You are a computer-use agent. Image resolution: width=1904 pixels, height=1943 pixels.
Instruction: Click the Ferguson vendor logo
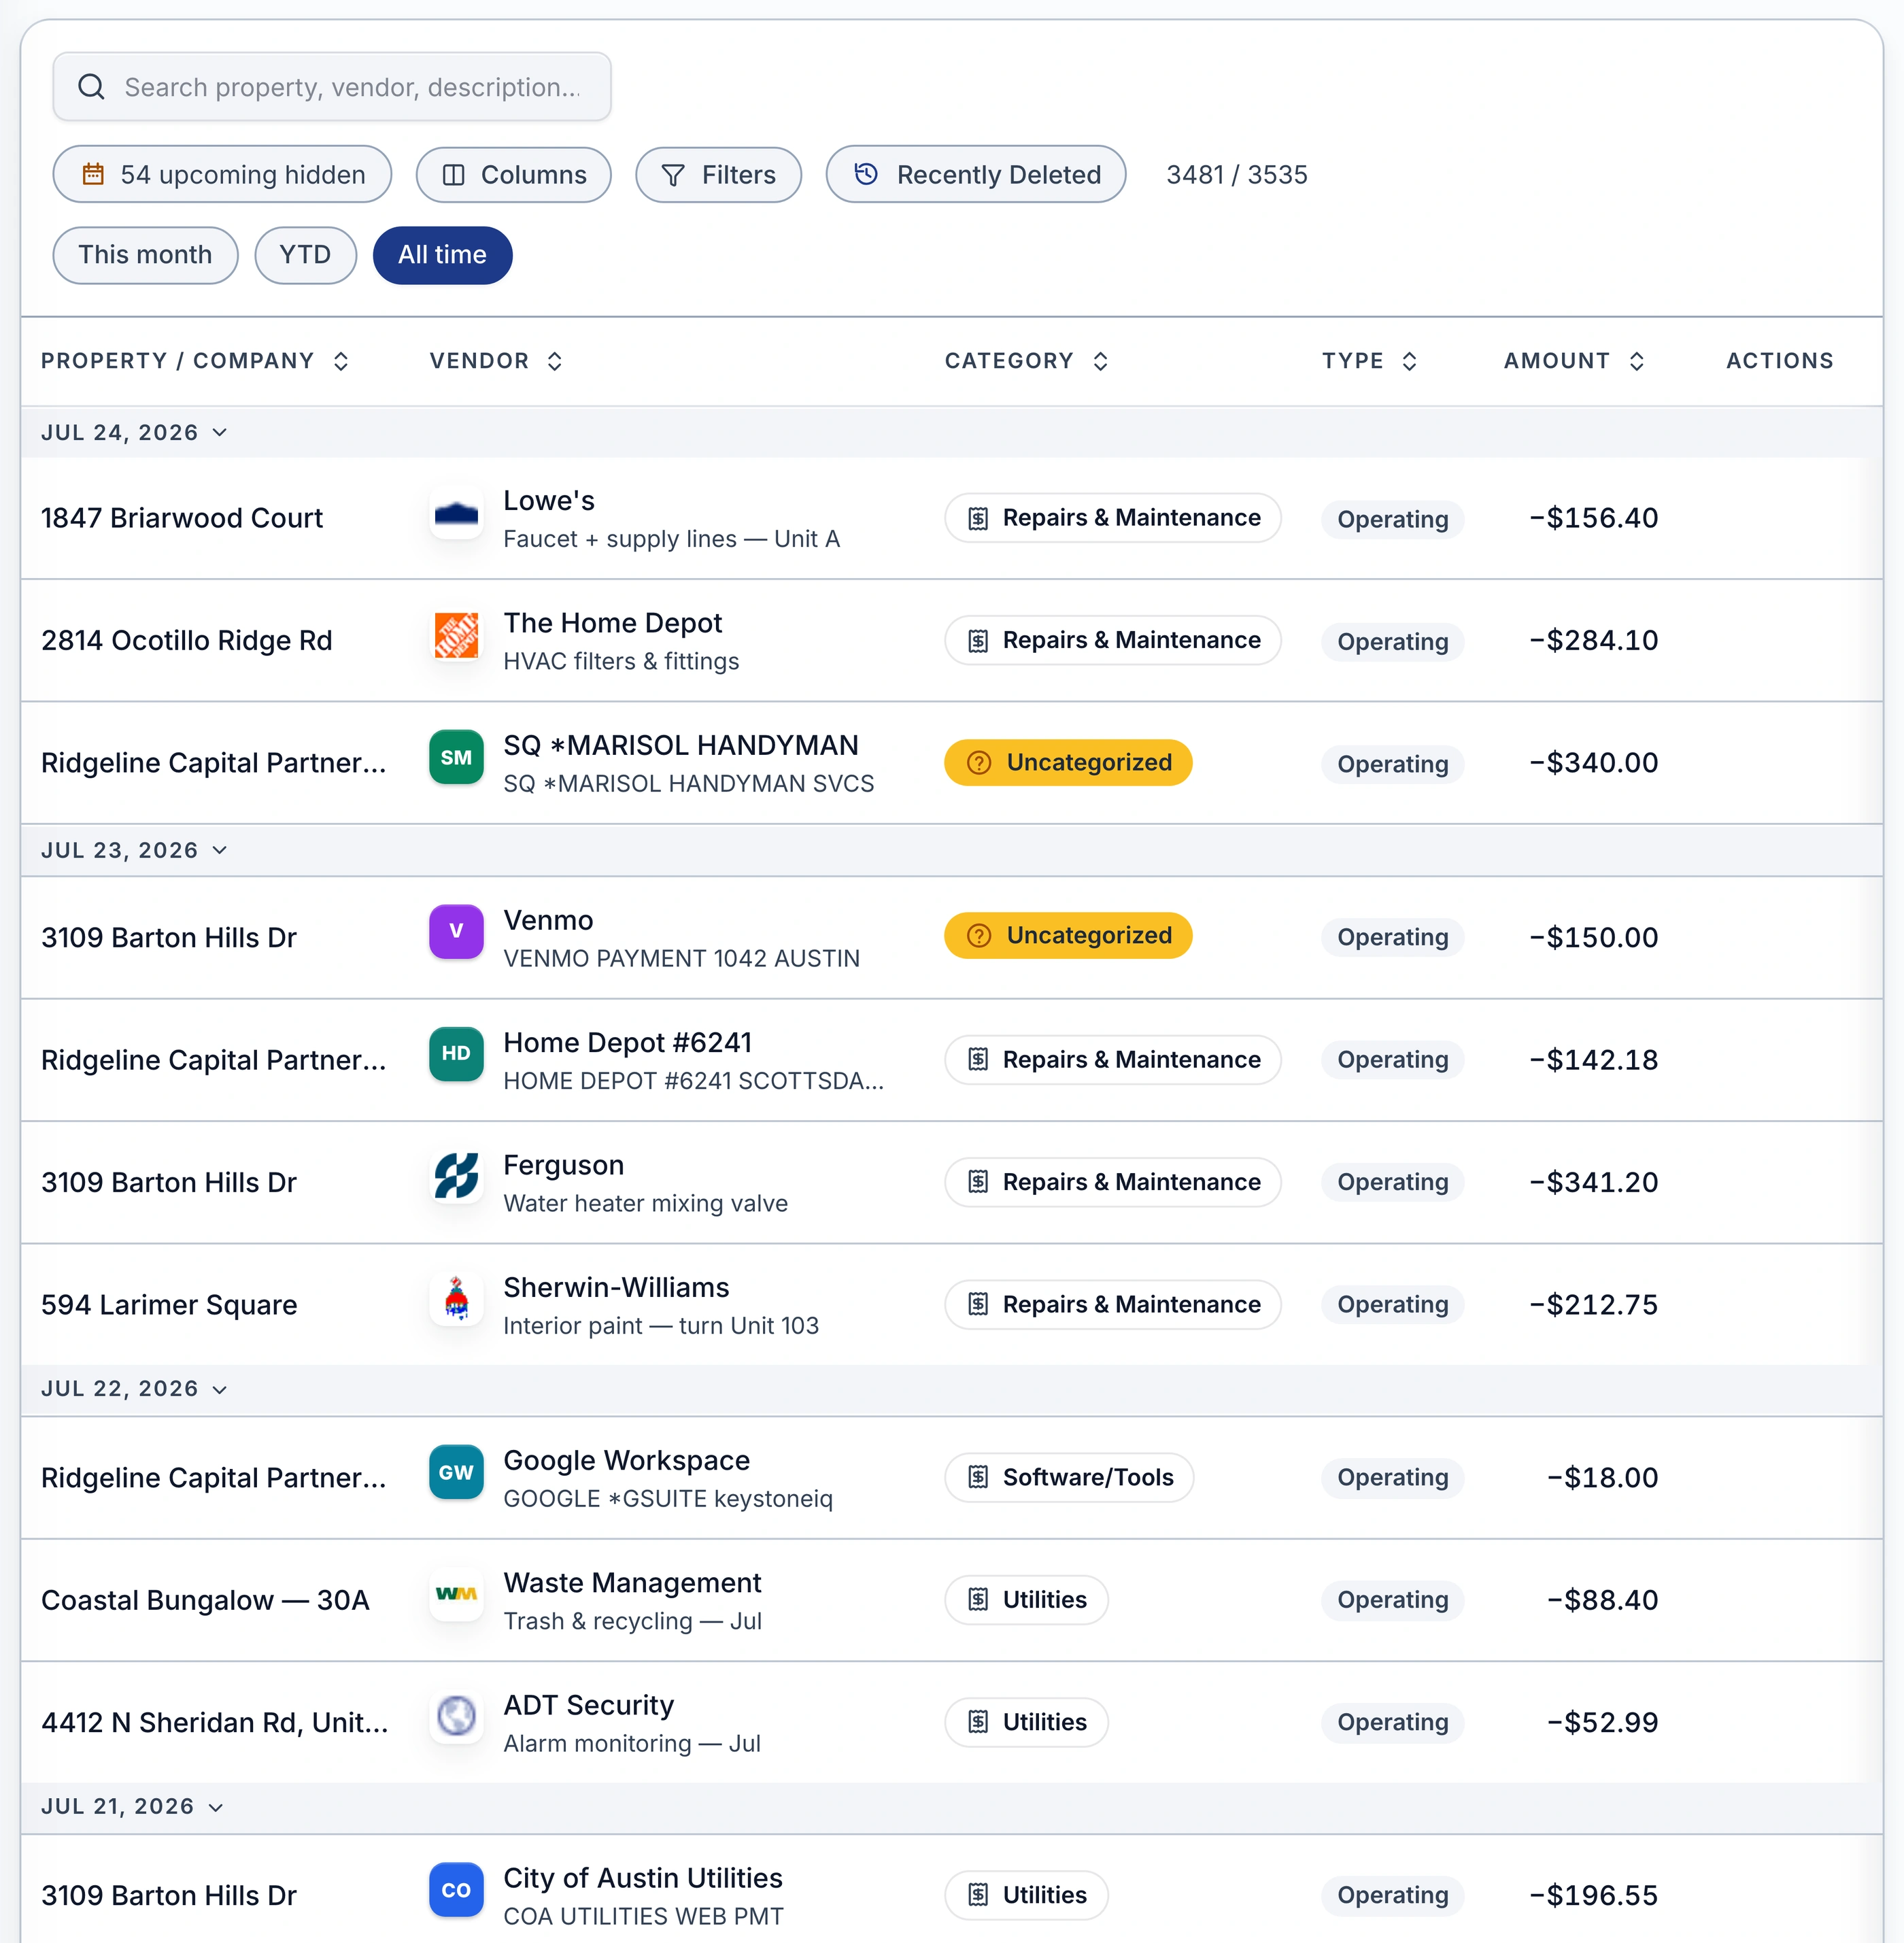[456, 1176]
